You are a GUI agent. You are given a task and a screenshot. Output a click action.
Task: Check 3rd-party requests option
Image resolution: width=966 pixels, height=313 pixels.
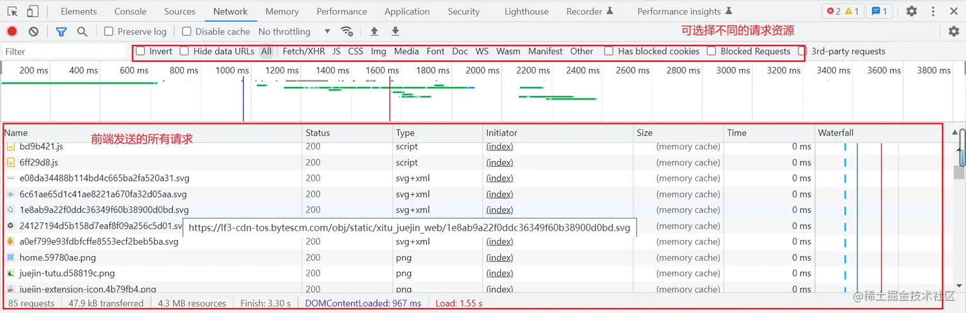click(x=802, y=51)
